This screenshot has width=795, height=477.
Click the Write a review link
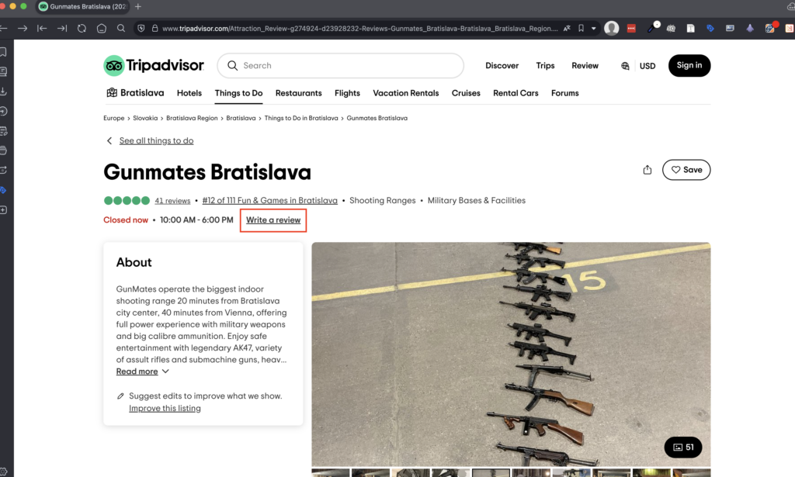(273, 220)
